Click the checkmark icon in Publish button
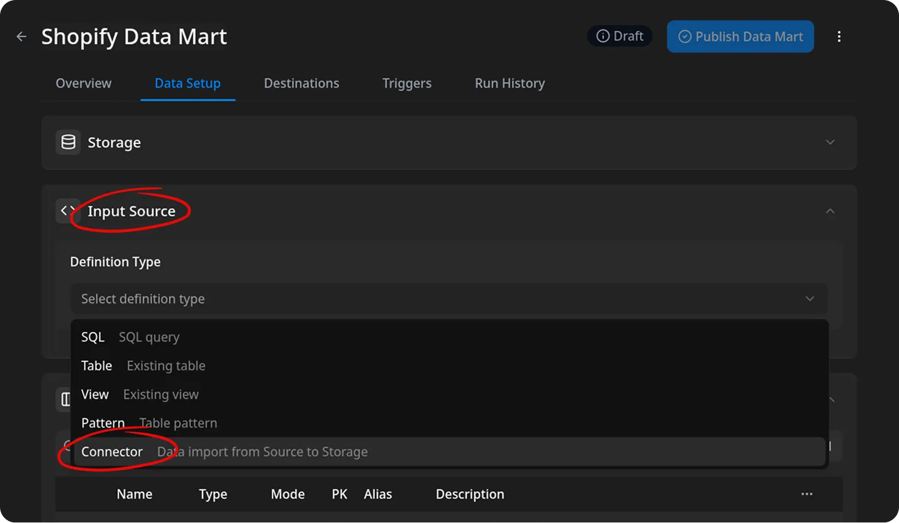 pyautogui.click(x=684, y=36)
